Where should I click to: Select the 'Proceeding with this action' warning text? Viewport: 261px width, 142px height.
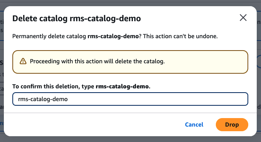pos(97,61)
